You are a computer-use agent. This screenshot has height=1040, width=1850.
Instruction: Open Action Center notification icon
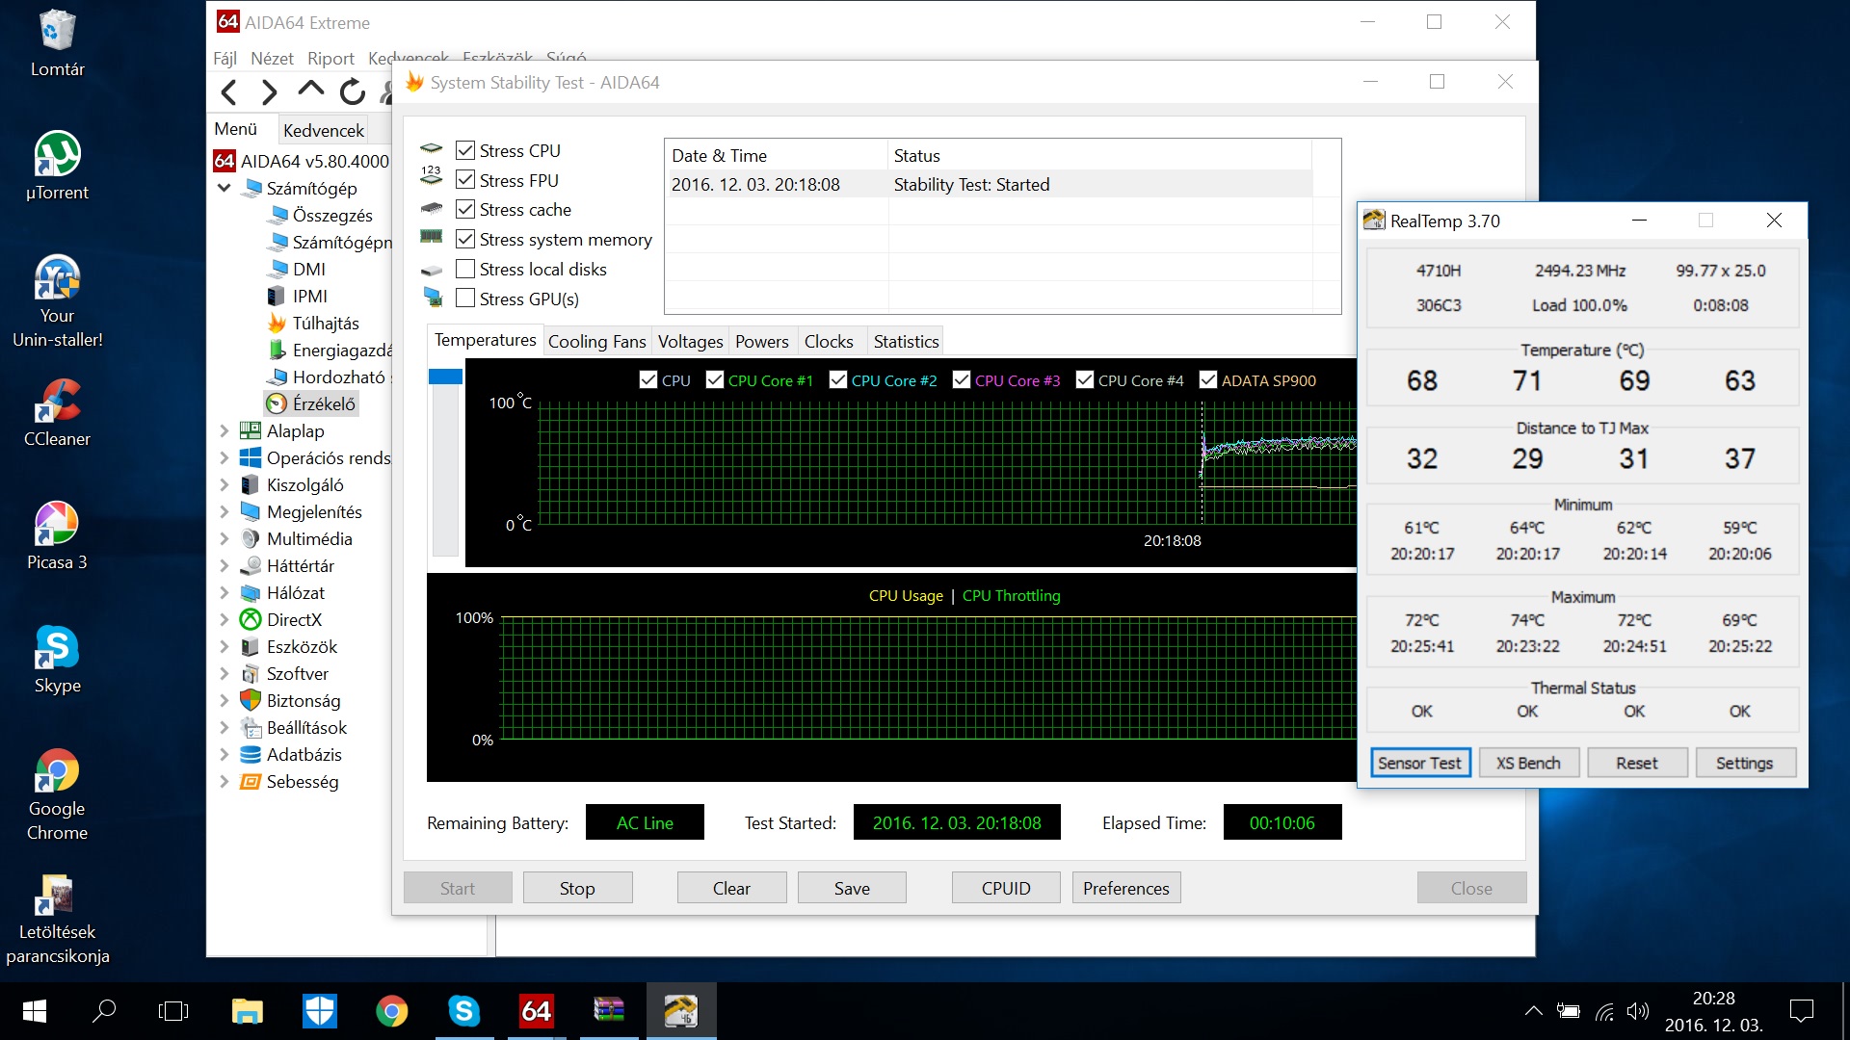[x=1801, y=1011]
